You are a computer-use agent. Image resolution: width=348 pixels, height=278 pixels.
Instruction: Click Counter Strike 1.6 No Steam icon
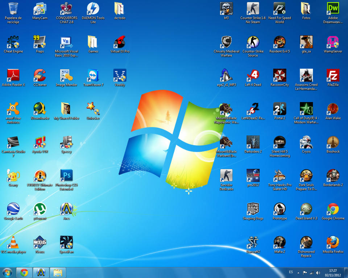pyautogui.click(x=253, y=9)
